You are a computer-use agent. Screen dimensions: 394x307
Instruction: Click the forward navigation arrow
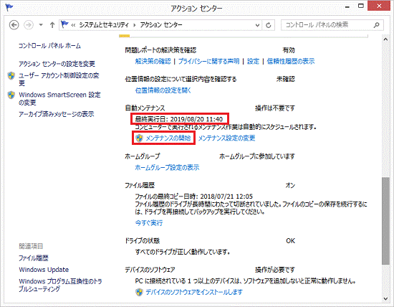coord(29,25)
